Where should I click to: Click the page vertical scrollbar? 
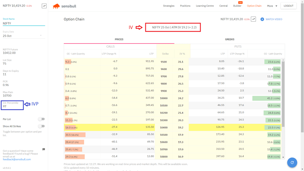tap(302, 68)
